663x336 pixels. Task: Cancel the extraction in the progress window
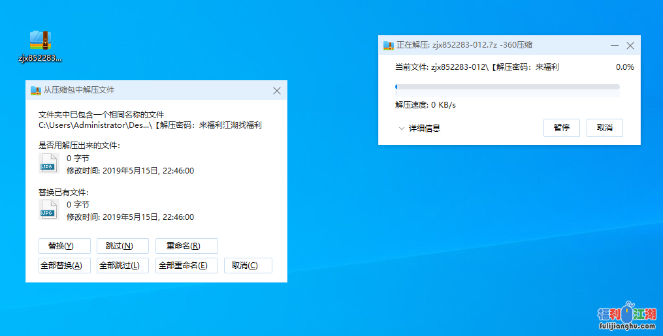pos(604,128)
